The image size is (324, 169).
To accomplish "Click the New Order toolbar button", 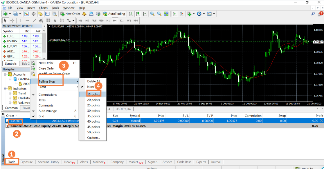I will point(70,14).
